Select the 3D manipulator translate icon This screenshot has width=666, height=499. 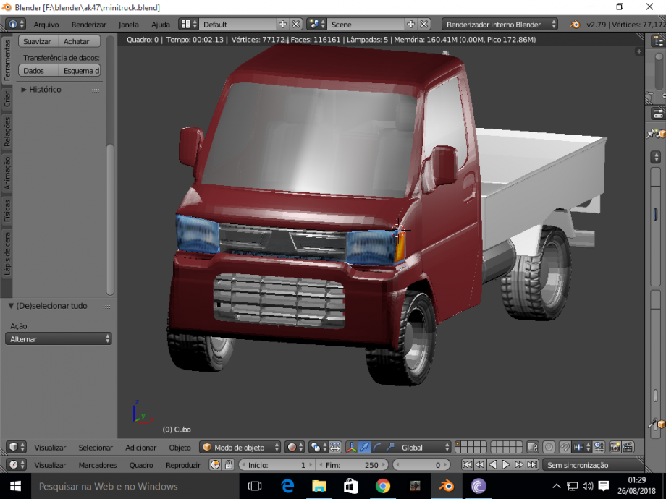click(x=364, y=447)
